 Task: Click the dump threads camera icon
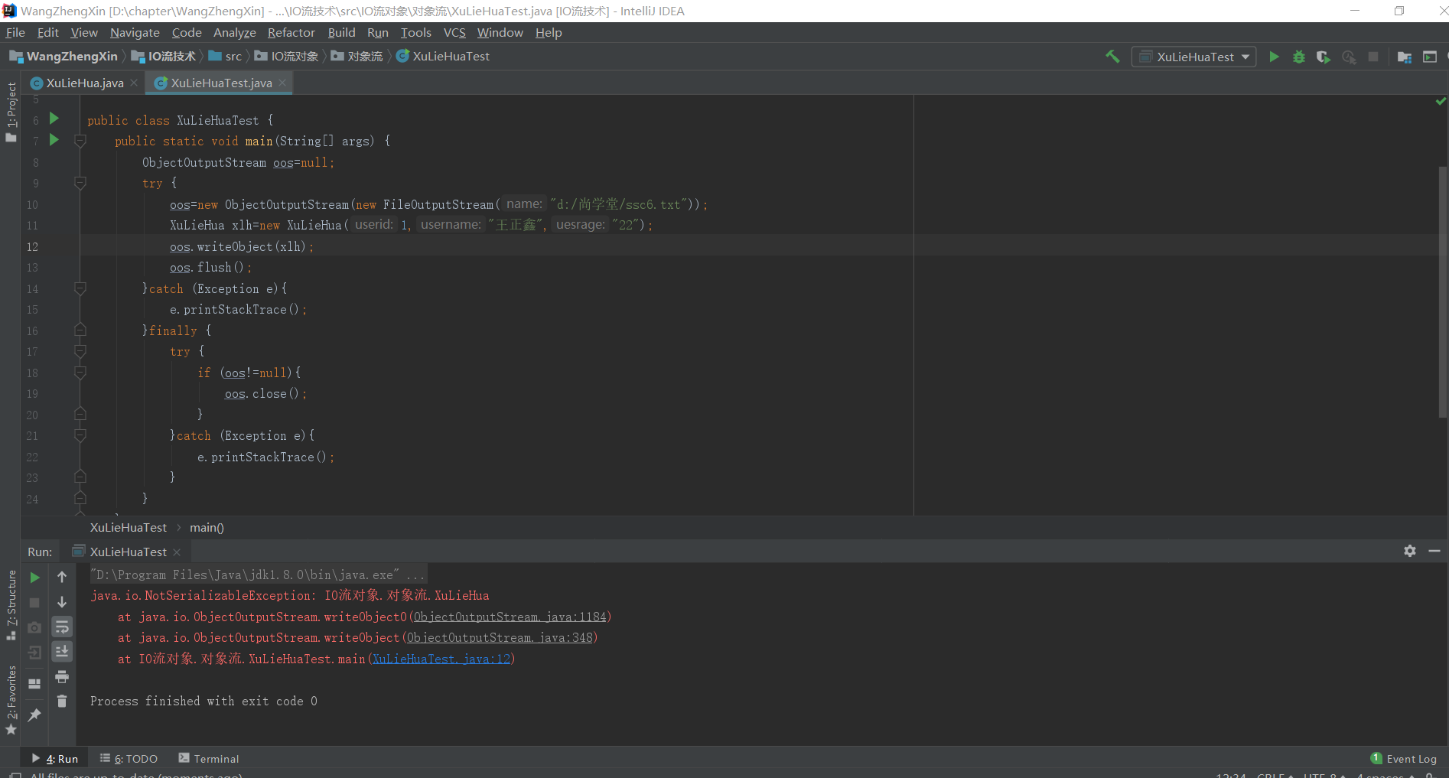(34, 627)
